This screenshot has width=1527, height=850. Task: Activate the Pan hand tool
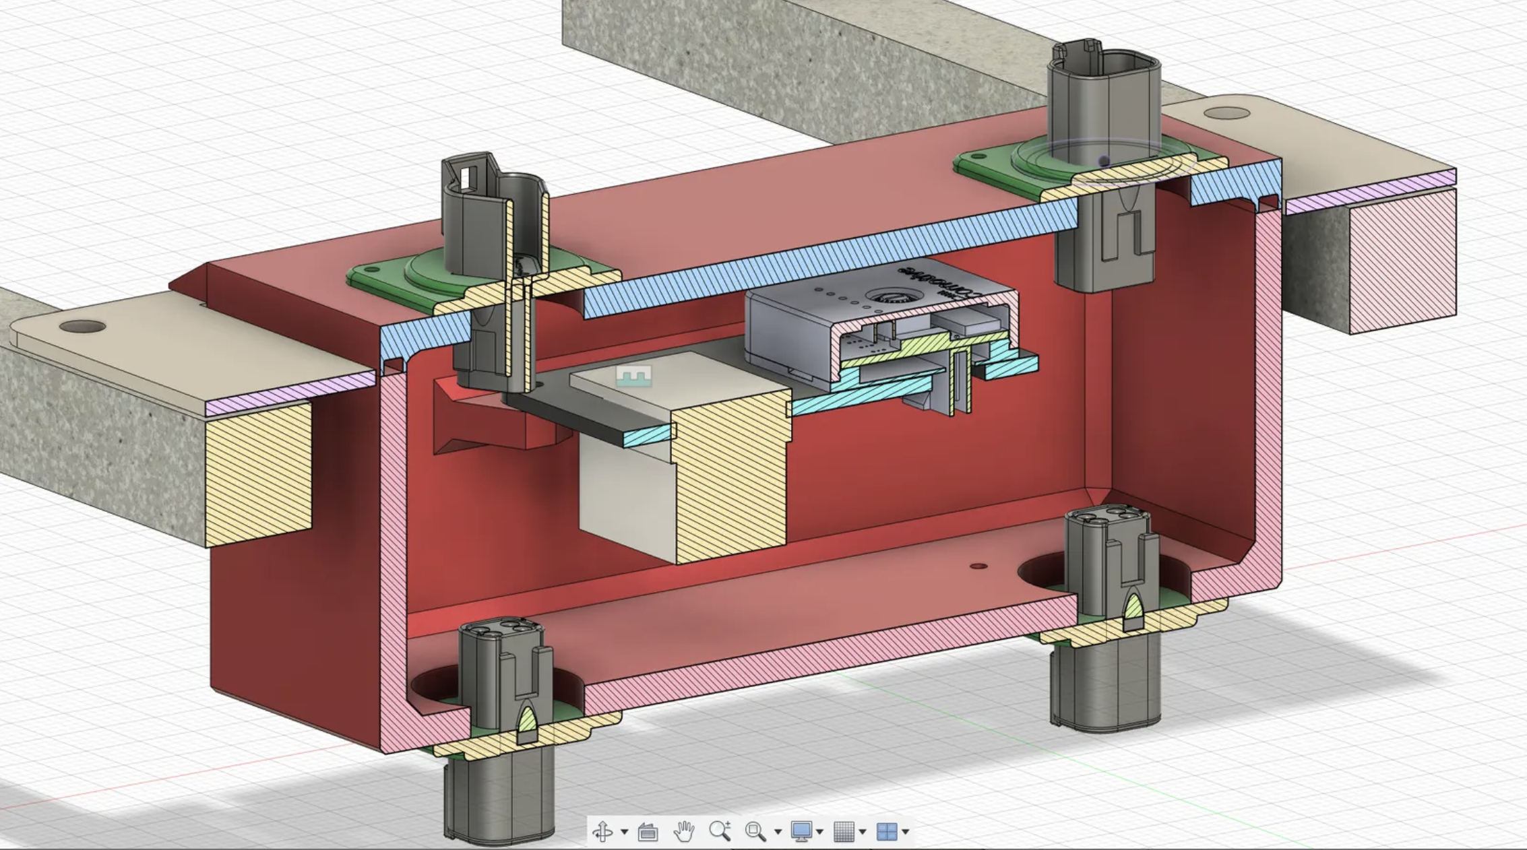[x=684, y=832]
